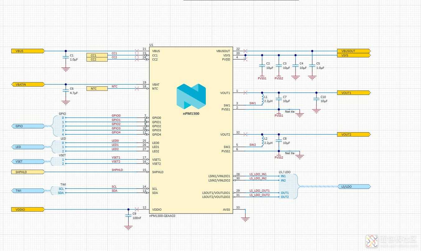Select the NTC port box
The image size is (421, 251).
coord(97,88)
